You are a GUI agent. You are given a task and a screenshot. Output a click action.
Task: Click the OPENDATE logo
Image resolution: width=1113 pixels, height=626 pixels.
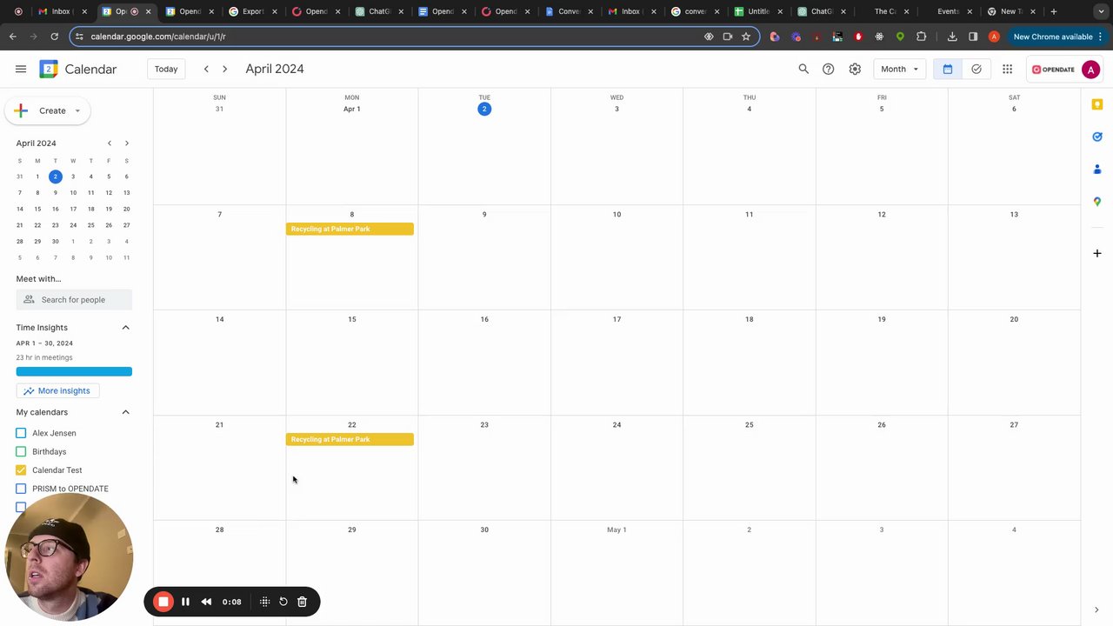click(x=1053, y=69)
